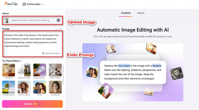The width and height of the screenshot is (199, 110).
Task: Click the Try These Effects sparkle icon
Action: [21, 61]
